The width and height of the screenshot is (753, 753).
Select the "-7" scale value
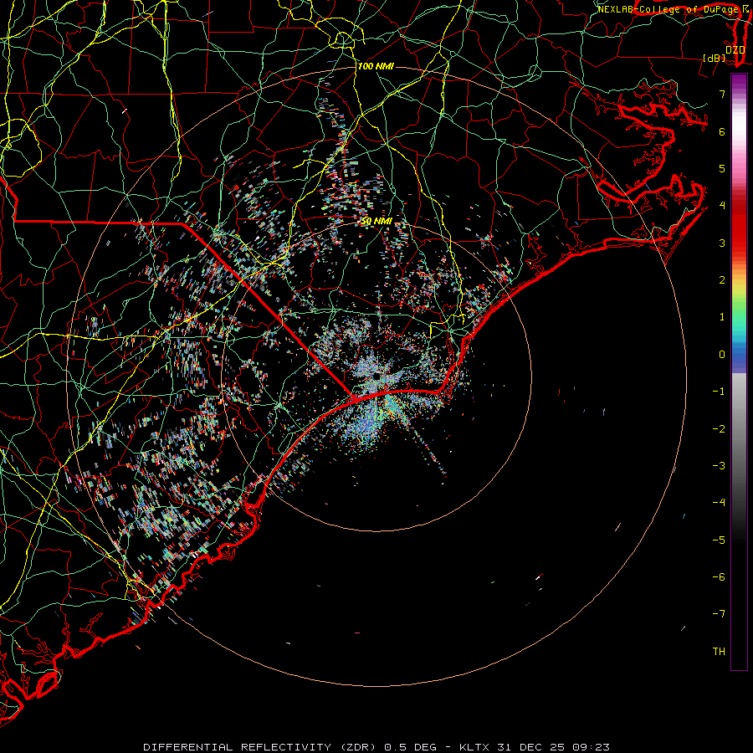click(x=719, y=614)
